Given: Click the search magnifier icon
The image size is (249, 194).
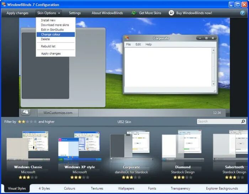Looking at the screenshot, I should pos(243,122).
